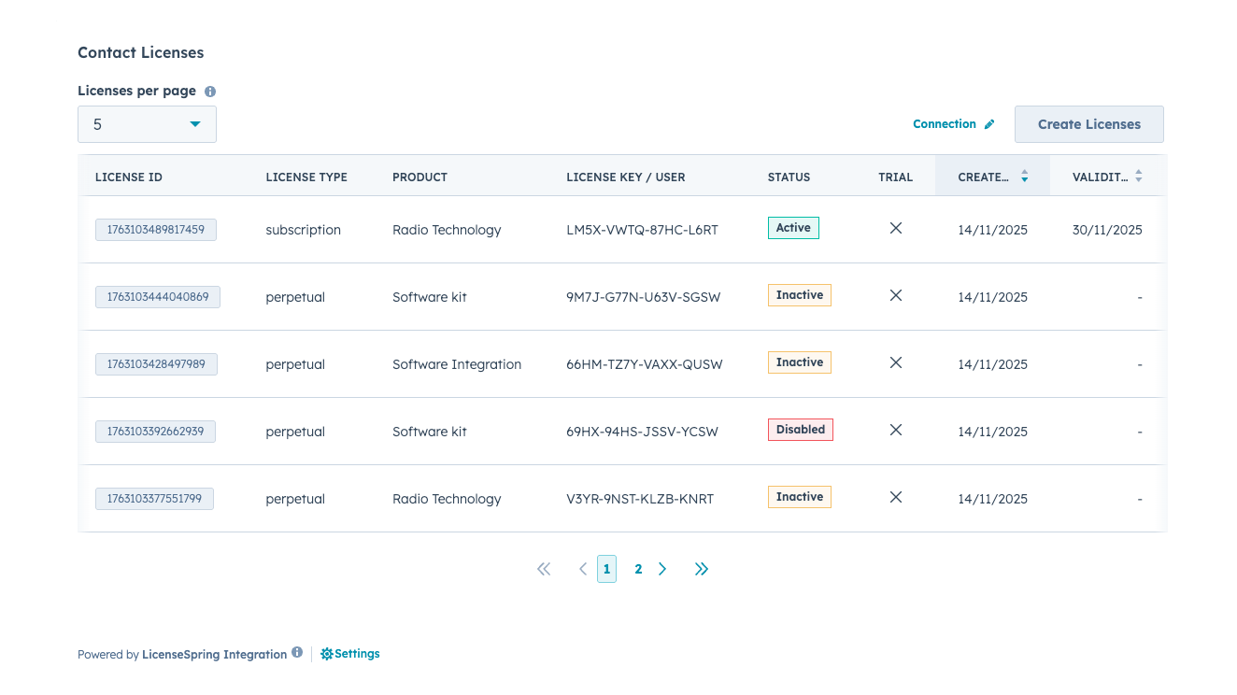Click the Create Licenses button

(x=1088, y=124)
